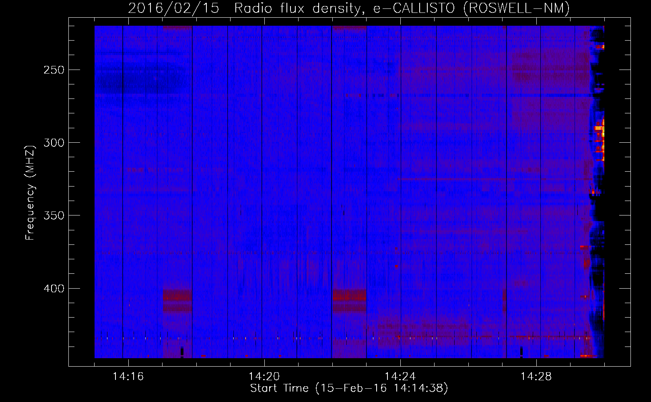Click the 'Start Time' axis label

(349, 388)
